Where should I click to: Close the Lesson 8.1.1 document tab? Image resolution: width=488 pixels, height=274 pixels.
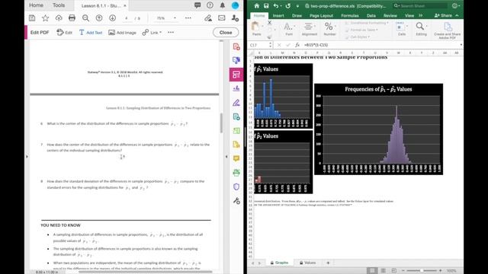coord(125,5)
